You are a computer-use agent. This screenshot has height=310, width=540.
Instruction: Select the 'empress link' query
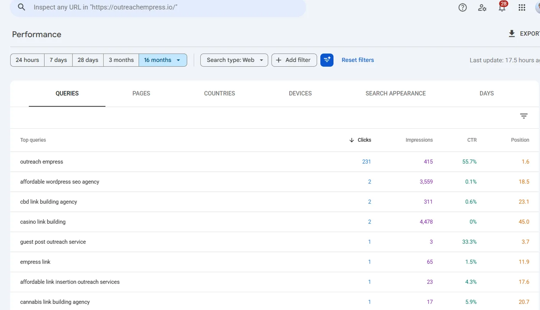coord(274,262)
